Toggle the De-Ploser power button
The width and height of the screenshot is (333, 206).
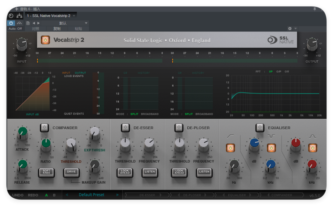(x=179, y=127)
